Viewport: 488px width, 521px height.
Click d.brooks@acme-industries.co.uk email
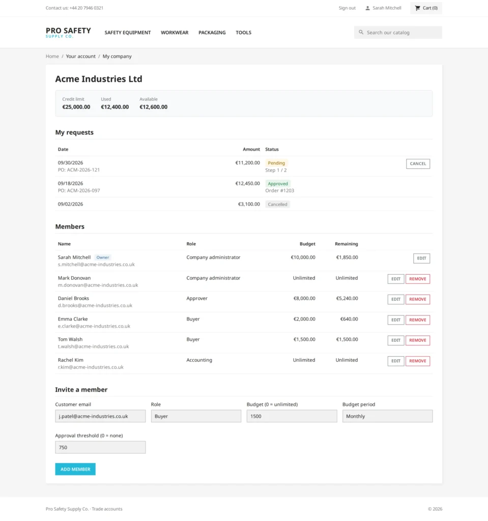pos(95,305)
